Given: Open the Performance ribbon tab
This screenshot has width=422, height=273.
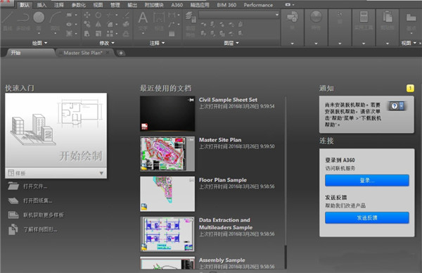Looking at the screenshot, I should 258,5.
